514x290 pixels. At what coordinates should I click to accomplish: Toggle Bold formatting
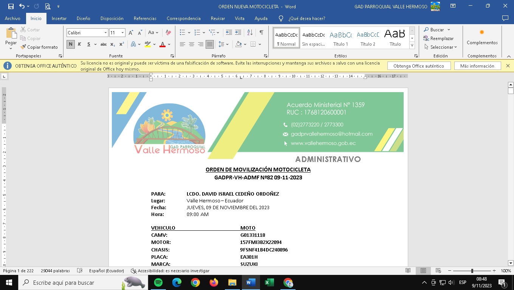click(71, 44)
